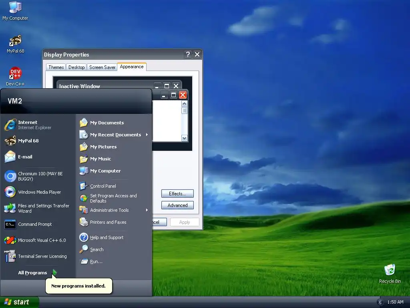The height and width of the screenshot is (308, 410).
Task: Expand Administrative Tools submenu
Action: 114,210
